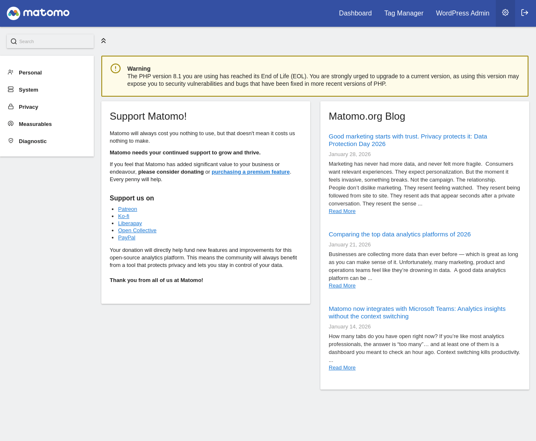Read More under the January 21 post
The width and height of the screenshot is (536, 441).
(342, 286)
